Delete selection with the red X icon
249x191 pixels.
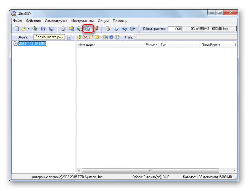[85, 37]
